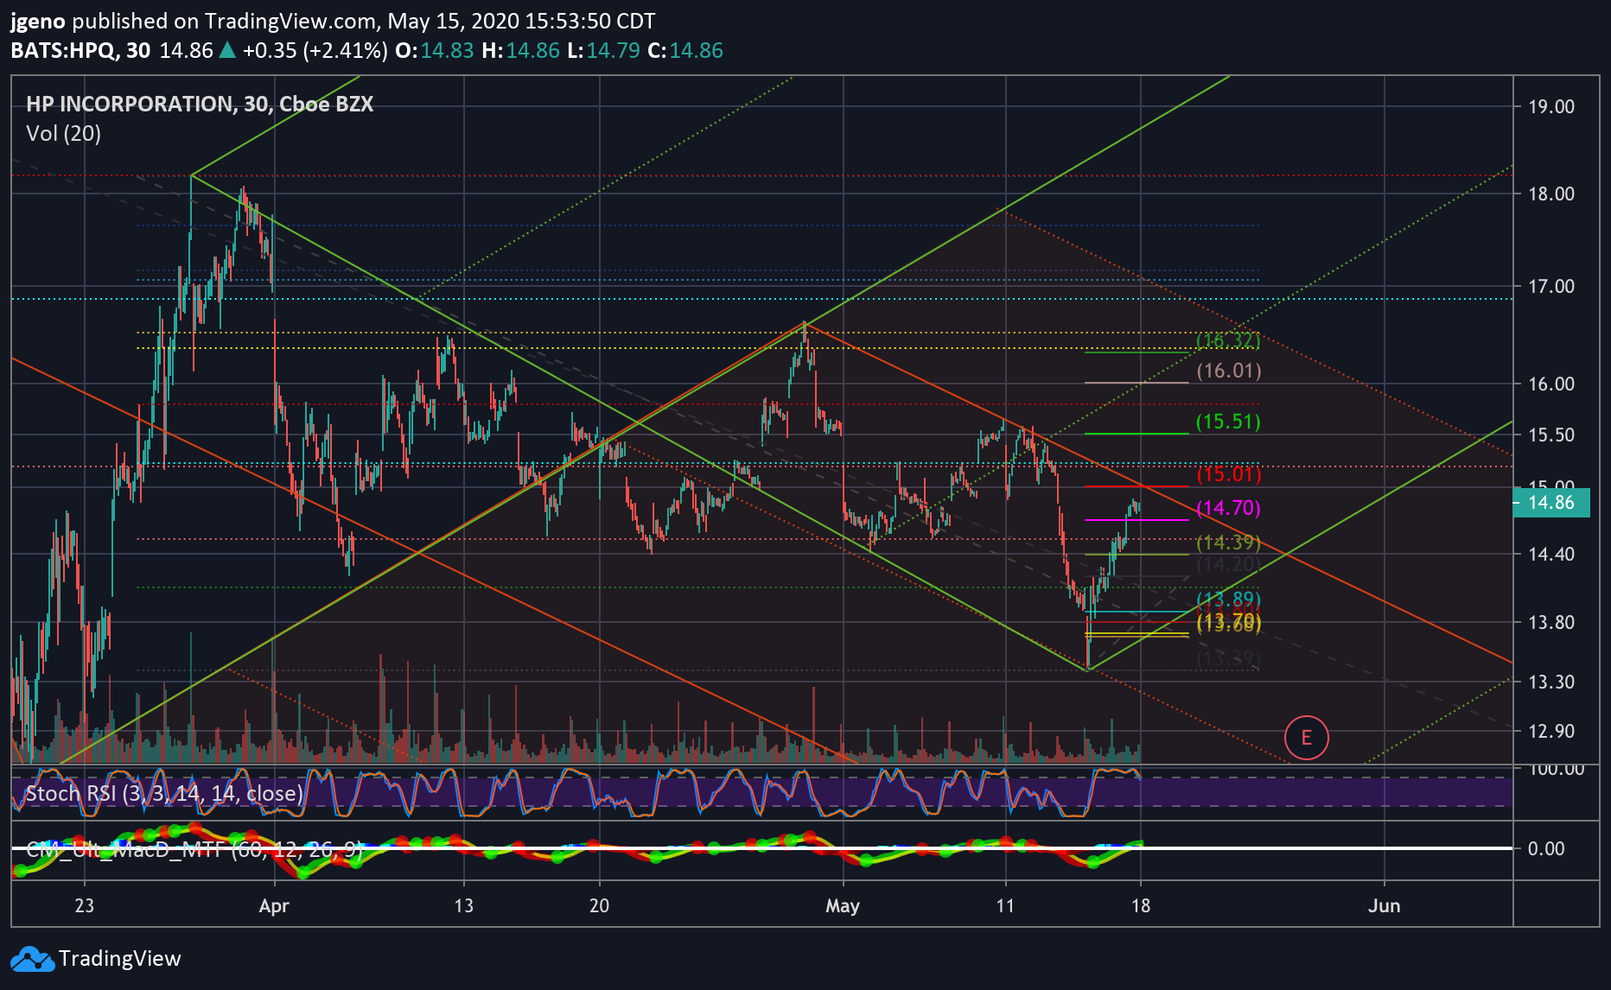Viewport: 1611px width, 990px height.
Task: Click the 16.00 price axis tick
Action: (1551, 384)
